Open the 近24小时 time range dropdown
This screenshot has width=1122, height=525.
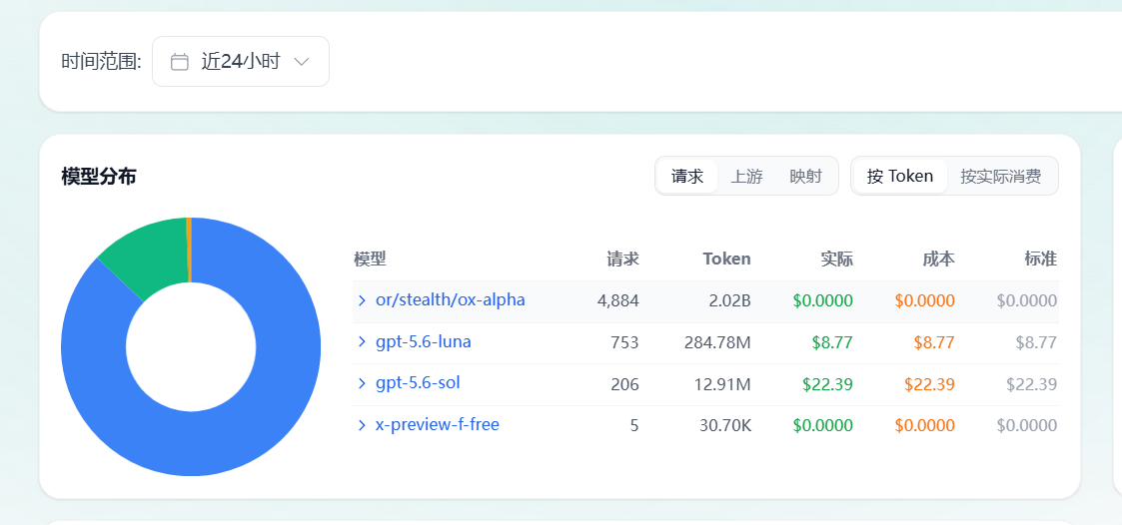(x=241, y=62)
